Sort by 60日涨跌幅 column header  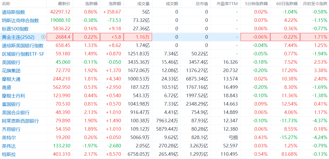point(287,4)
